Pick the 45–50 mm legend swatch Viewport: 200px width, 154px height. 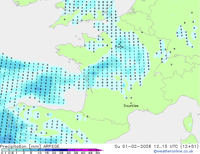(x=93, y=150)
